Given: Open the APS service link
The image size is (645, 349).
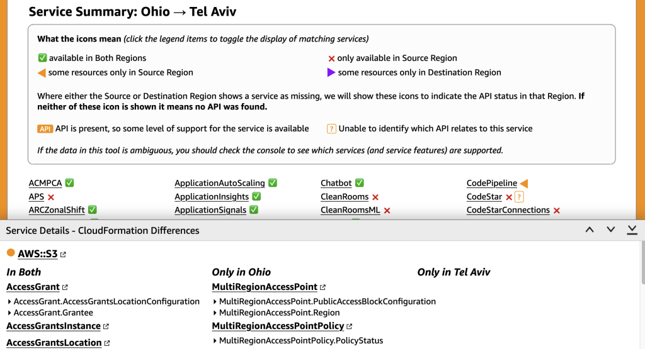Looking at the screenshot, I should point(36,197).
